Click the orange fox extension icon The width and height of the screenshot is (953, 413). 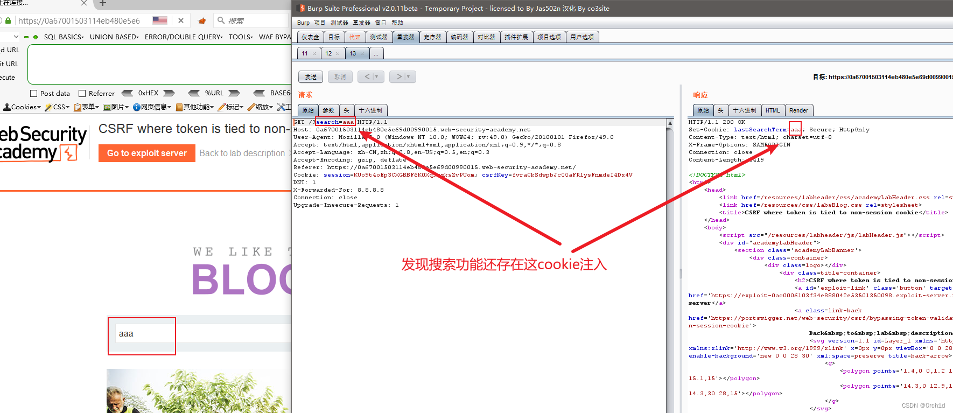tap(202, 20)
